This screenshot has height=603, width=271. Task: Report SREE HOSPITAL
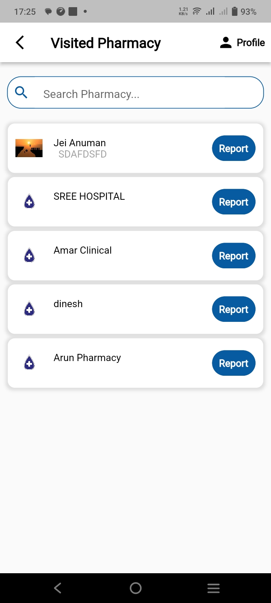(234, 202)
